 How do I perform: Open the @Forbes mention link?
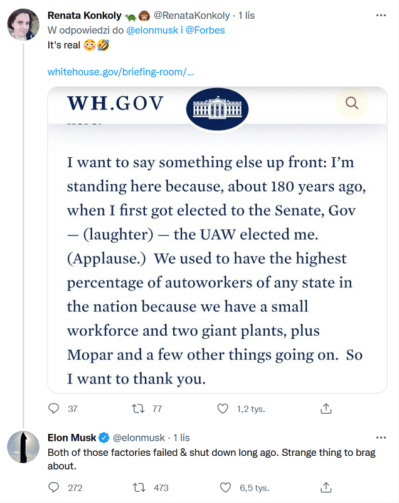205,30
